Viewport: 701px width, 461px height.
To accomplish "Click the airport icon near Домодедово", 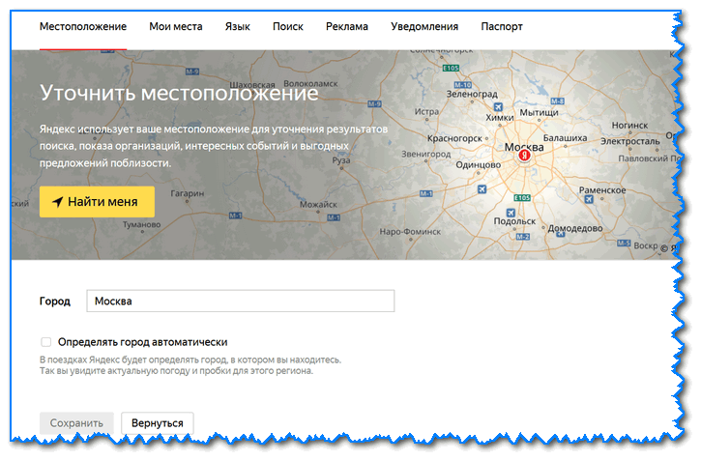I will click(x=560, y=233).
